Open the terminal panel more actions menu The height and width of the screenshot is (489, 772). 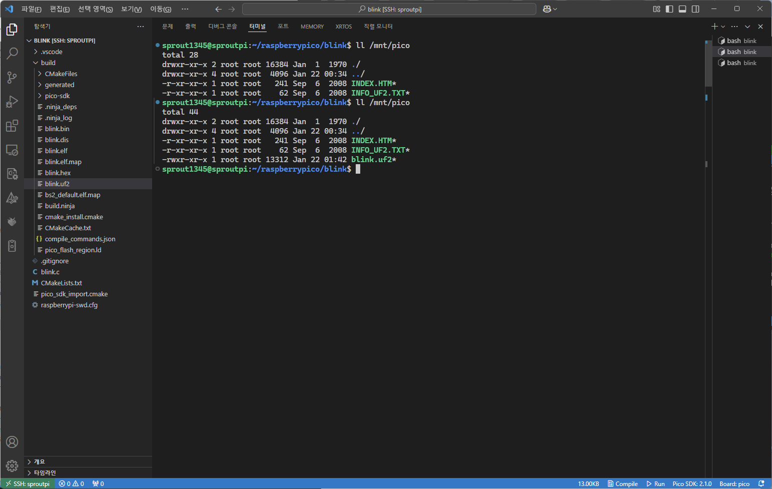tap(734, 27)
